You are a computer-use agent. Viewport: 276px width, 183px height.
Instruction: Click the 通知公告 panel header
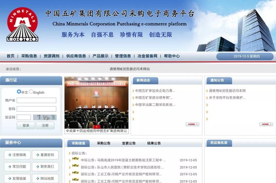219,80
